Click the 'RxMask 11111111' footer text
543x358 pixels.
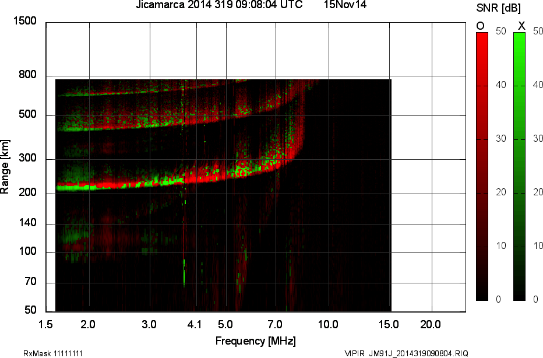53,353
